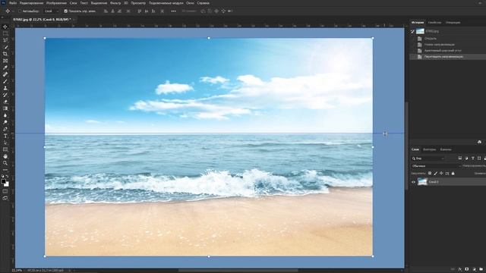Select the Dodge tool
Image resolution: width=486 pixels, height=273 pixels.
coord(5,122)
